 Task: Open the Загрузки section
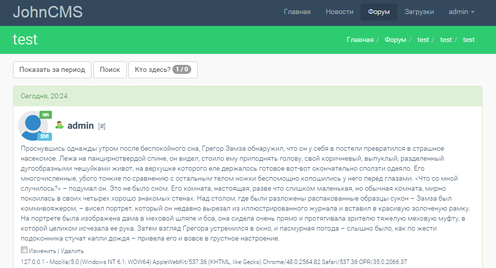(419, 12)
